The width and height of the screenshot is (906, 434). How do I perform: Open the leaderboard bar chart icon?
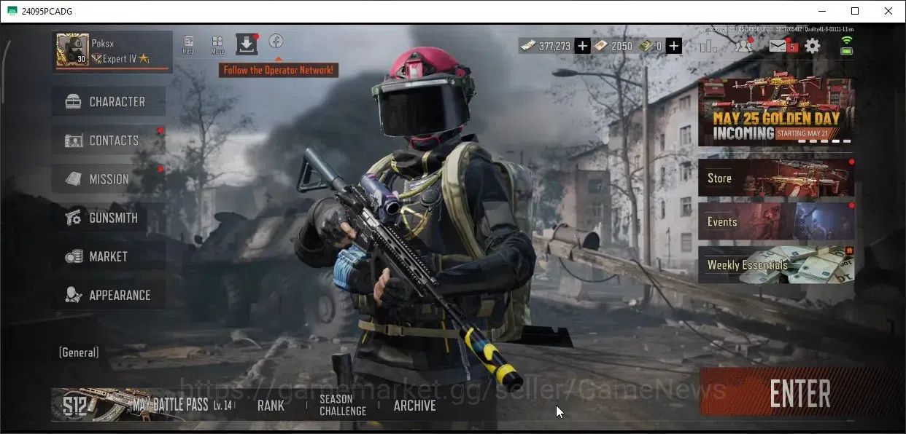(708, 46)
